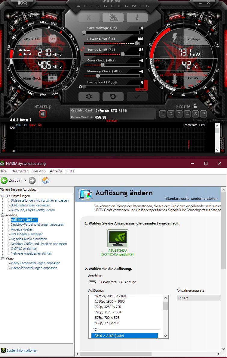Open Anzeige drehen
The image size is (227, 358).
pos(22,229)
